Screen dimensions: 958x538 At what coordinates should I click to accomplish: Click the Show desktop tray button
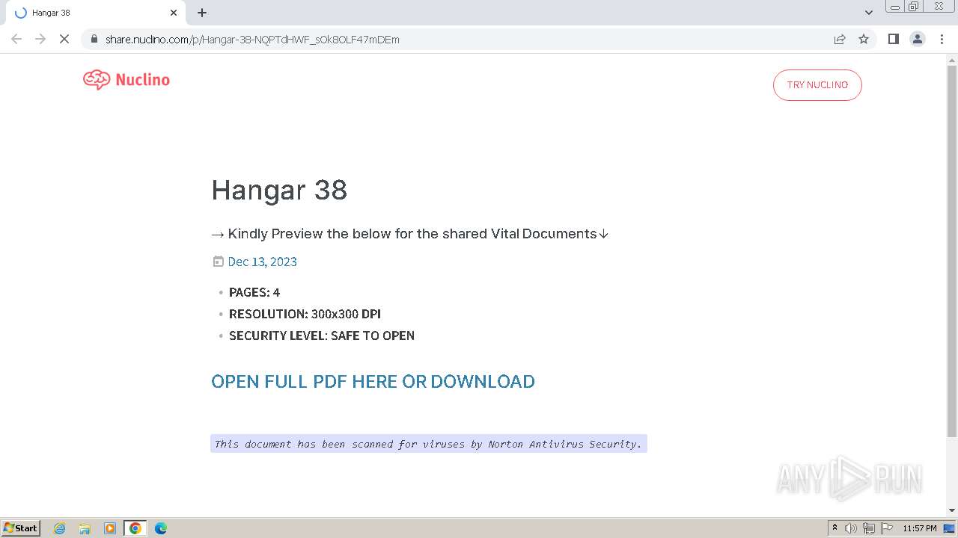point(950,528)
